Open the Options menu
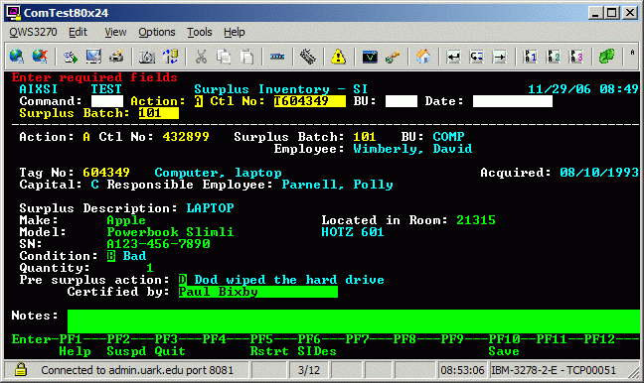This screenshot has width=644, height=383. coord(157,32)
